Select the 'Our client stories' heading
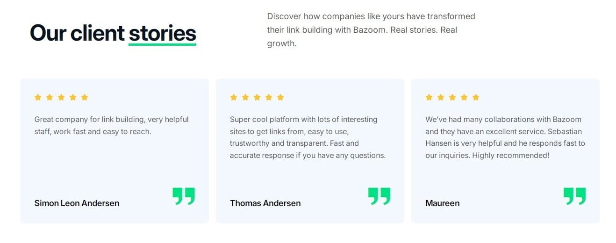 point(113,33)
